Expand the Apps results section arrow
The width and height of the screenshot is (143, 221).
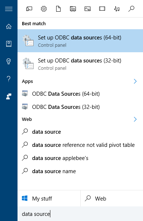[135, 81]
